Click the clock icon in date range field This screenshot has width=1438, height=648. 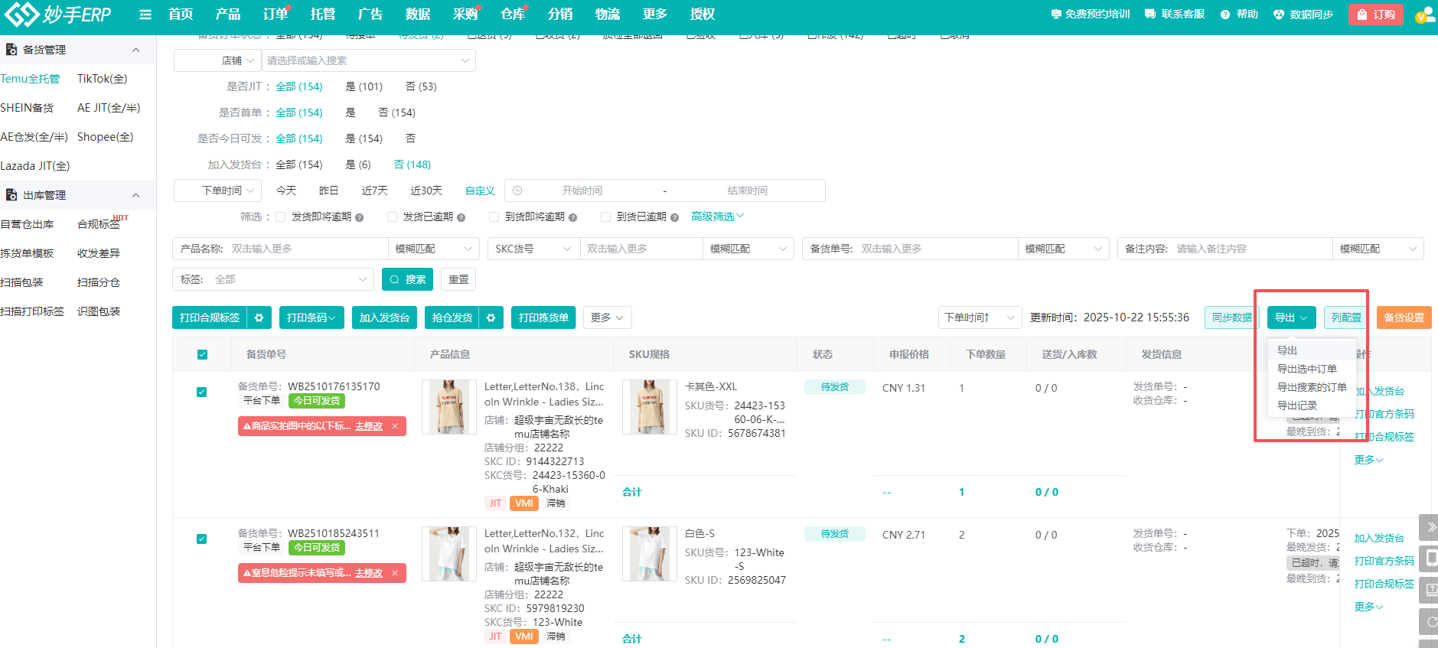(517, 190)
